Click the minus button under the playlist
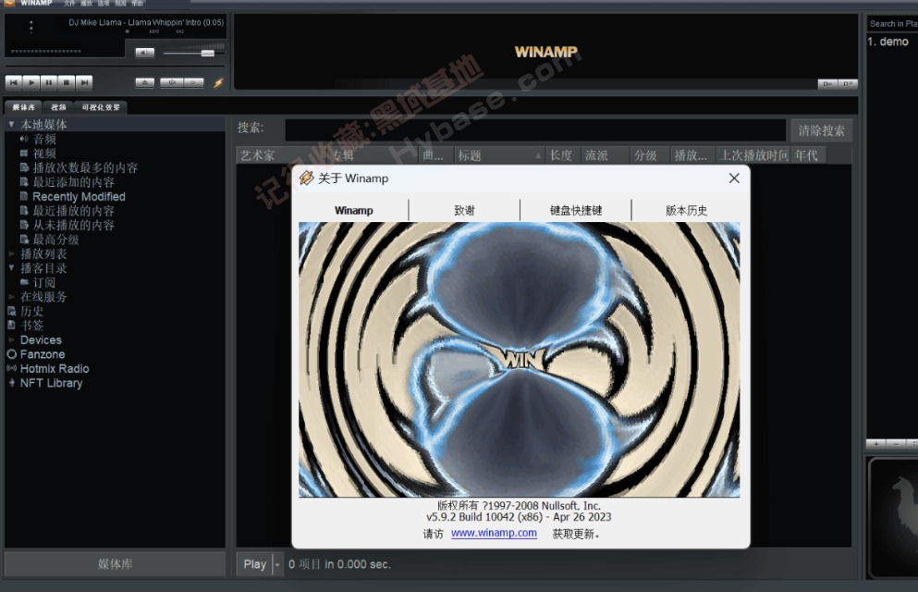 tap(896, 444)
